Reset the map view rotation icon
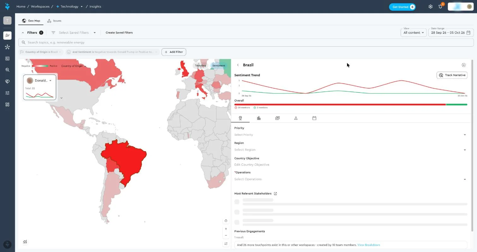This screenshot has height=252, width=477. tap(226, 221)
